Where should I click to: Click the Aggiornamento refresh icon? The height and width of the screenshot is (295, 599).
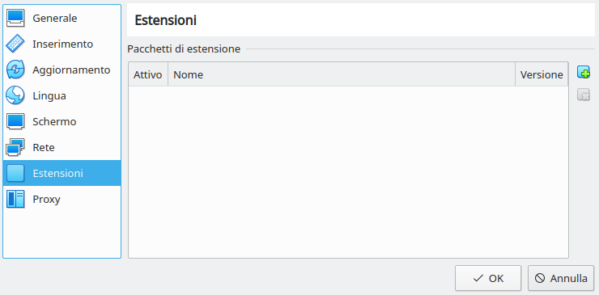[15, 70]
